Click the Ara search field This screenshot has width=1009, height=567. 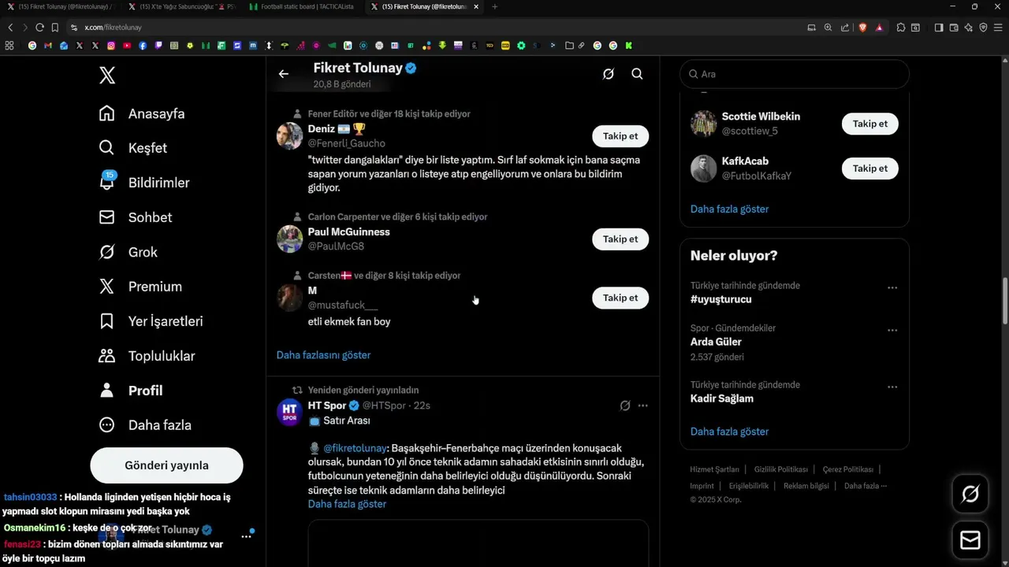795,74
